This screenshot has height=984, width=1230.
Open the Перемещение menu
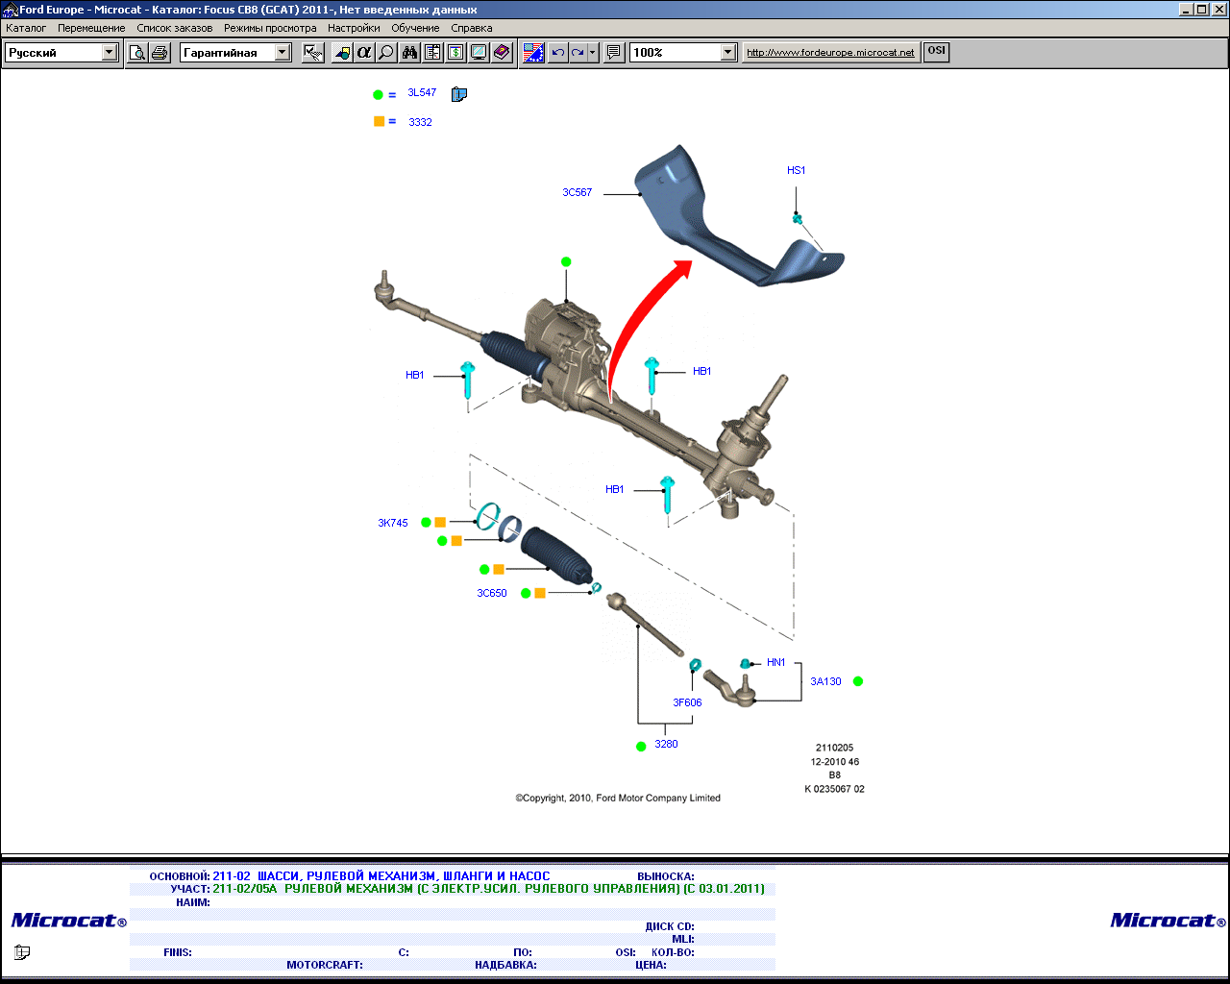[x=91, y=28]
